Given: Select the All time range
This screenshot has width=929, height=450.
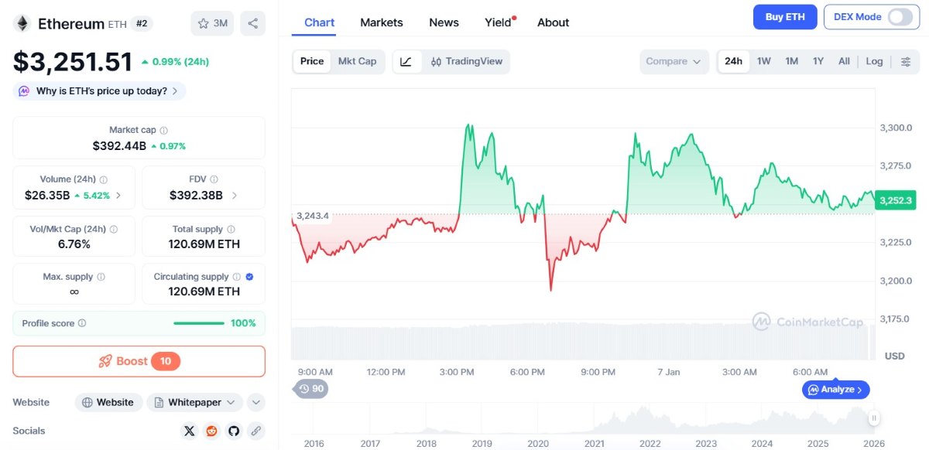Looking at the screenshot, I should pyautogui.click(x=844, y=62).
